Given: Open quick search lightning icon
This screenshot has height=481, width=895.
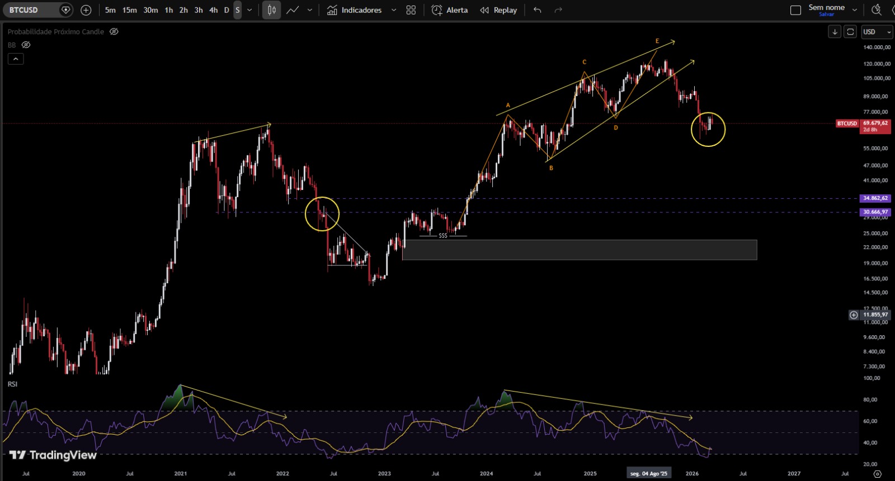Looking at the screenshot, I should pyautogui.click(x=877, y=9).
